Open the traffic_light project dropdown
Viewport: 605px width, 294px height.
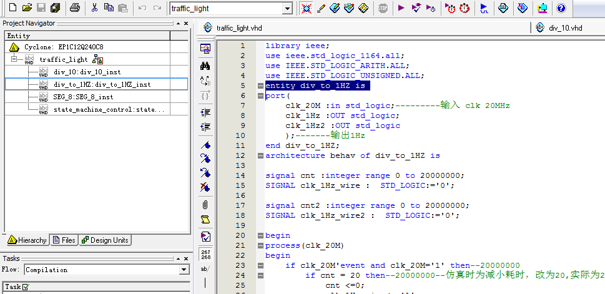point(287,8)
